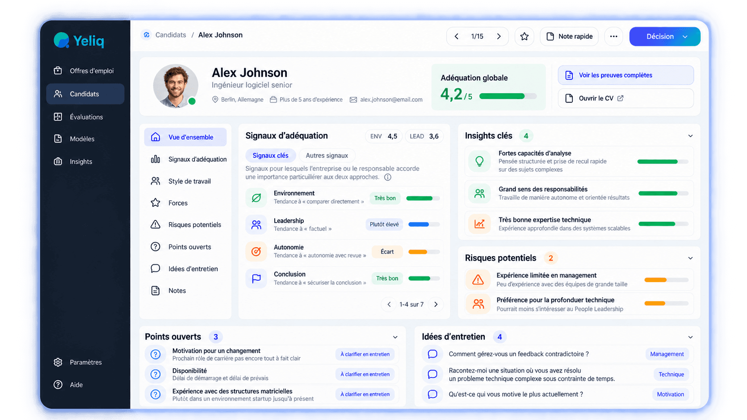Click the Yeliq logo

coord(79,41)
